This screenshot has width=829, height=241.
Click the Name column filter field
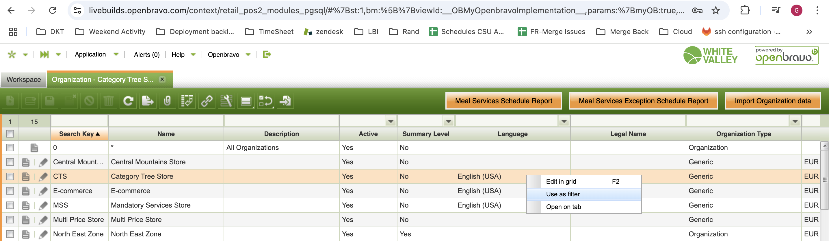[x=166, y=121]
